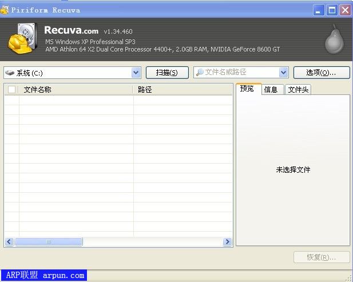The image size is (353, 282).
Task: Click the MS Windows XP Professional SP3 text
Action: point(90,42)
